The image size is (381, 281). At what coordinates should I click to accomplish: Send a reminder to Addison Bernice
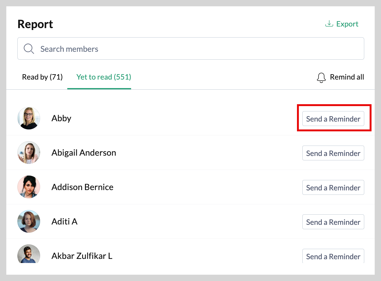pos(333,188)
